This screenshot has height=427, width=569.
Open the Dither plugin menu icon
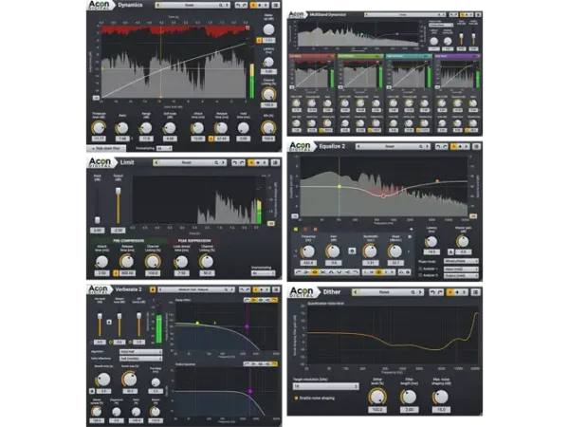coord(476,292)
